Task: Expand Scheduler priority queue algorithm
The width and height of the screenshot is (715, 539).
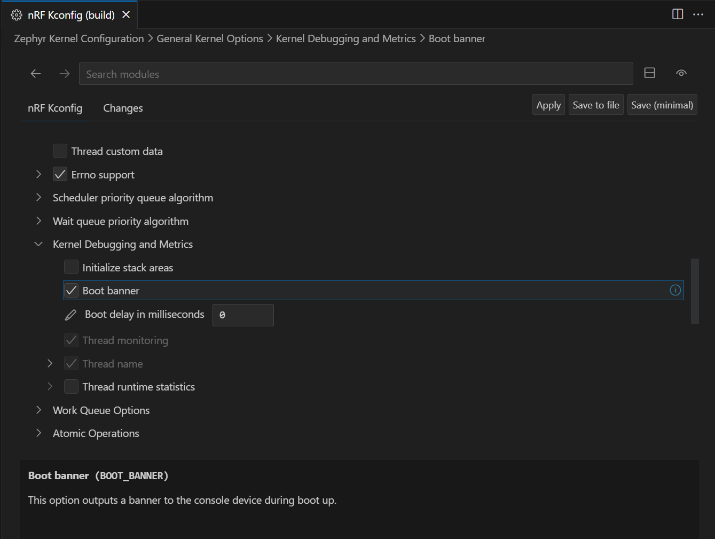Action: coord(38,197)
